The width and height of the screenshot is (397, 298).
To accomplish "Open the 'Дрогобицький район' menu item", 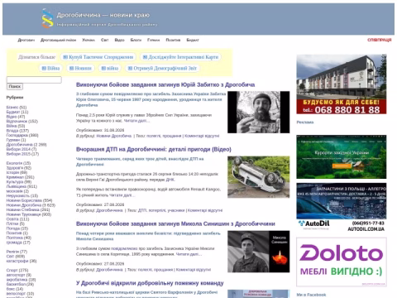I will [x=58, y=40].
